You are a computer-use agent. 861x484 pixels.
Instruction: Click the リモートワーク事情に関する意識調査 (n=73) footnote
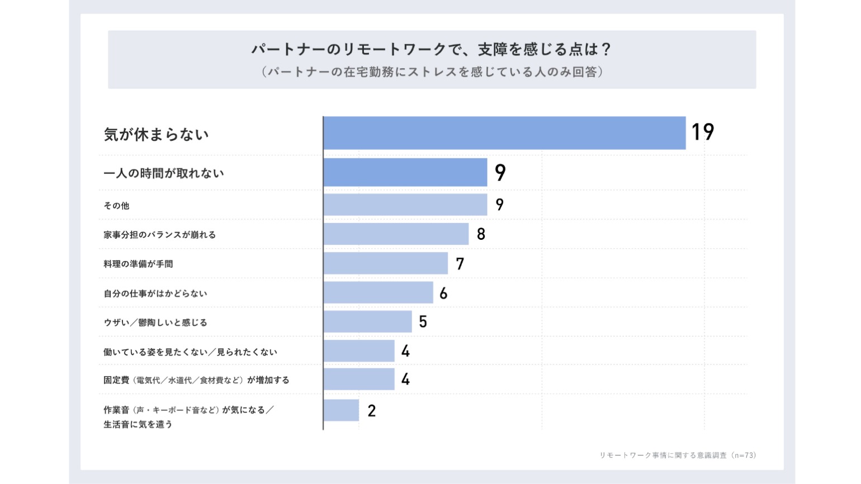pyautogui.click(x=678, y=455)
